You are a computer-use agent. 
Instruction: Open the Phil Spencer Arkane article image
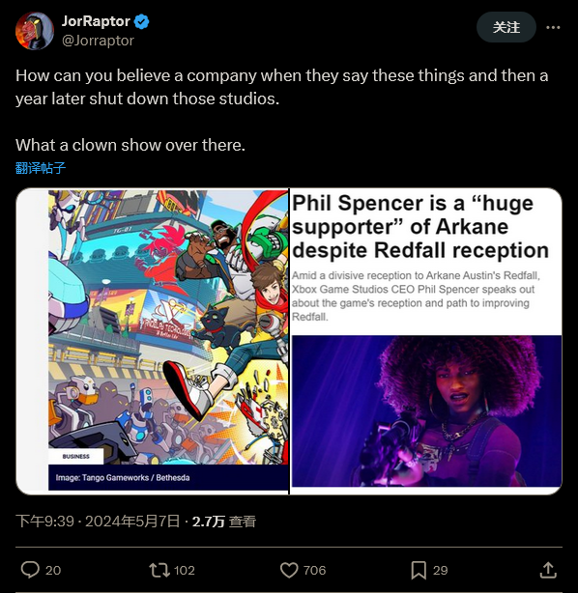pos(426,341)
